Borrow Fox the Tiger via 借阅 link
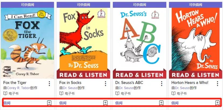This screenshot has width=223, height=110. (7, 103)
